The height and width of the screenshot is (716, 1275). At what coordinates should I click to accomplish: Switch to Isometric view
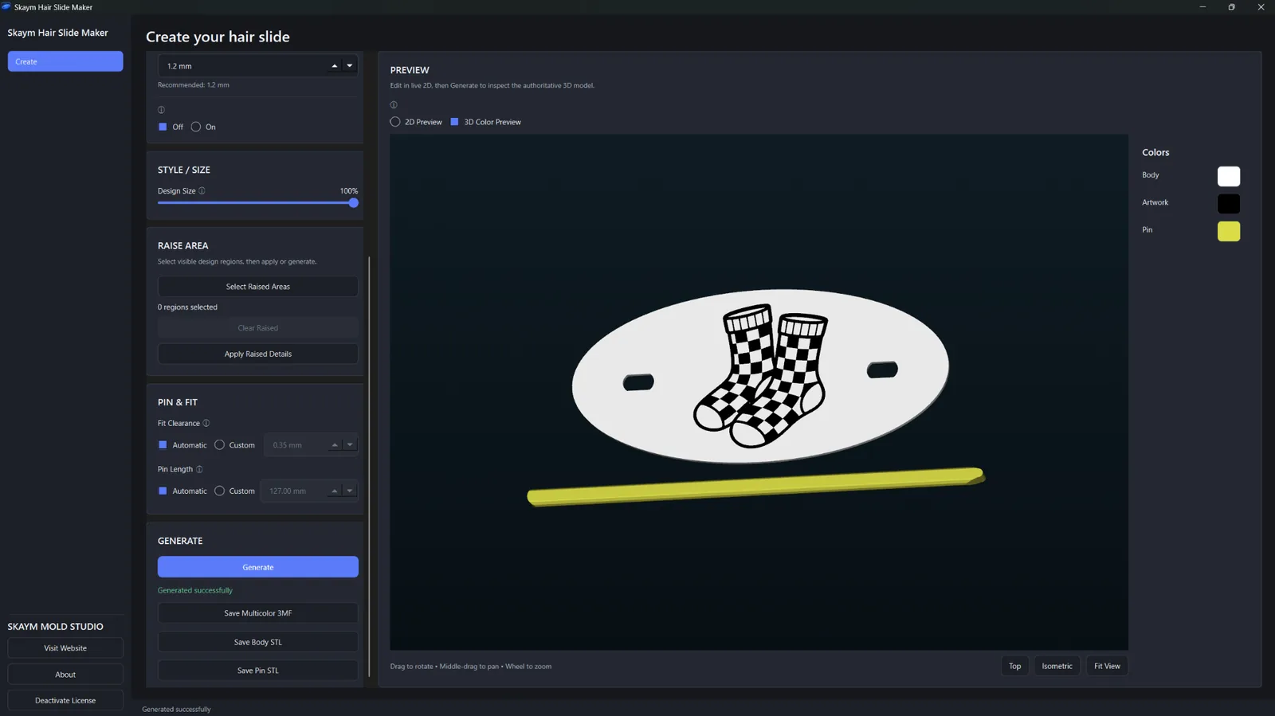pyautogui.click(x=1057, y=667)
